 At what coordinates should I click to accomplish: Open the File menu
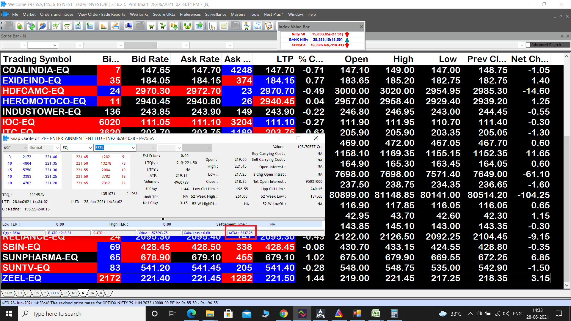(15, 14)
